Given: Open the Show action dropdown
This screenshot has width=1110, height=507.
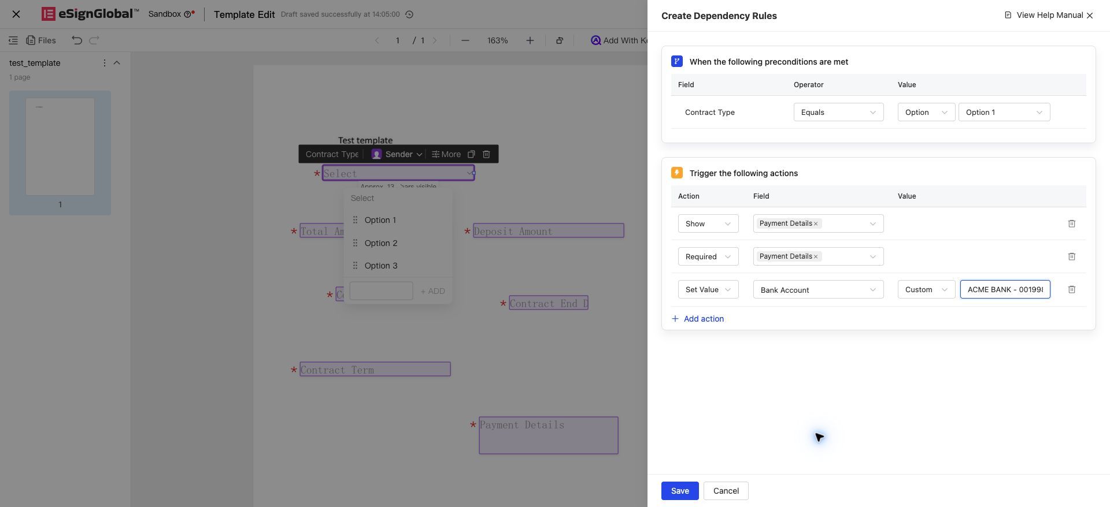Looking at the screenshot, I should [x=708, y=223].
